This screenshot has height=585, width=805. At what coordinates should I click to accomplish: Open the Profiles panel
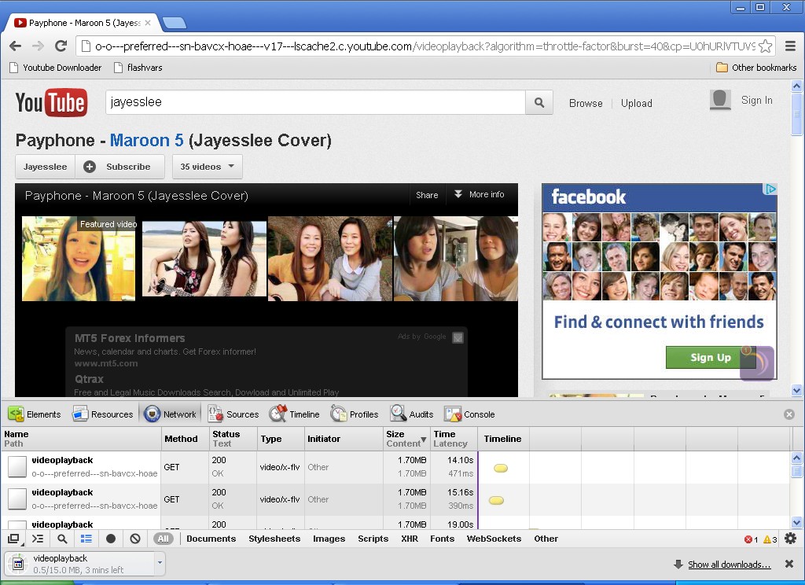[x=355, y=414]
